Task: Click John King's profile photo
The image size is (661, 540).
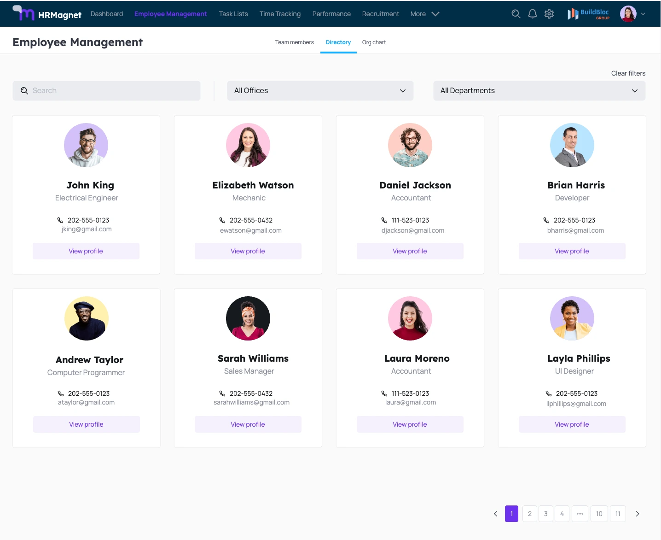Action: tap(86, 145)
